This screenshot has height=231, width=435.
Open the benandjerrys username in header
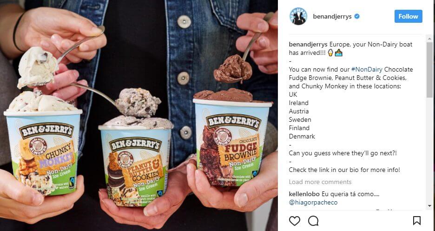(332, 16)
